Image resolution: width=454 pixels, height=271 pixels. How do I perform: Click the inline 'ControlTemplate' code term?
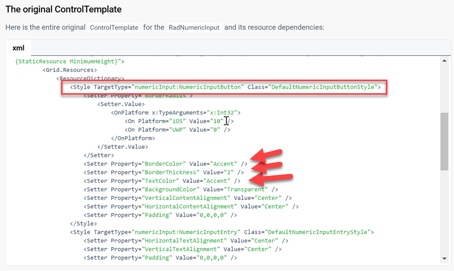pos(114,28)
